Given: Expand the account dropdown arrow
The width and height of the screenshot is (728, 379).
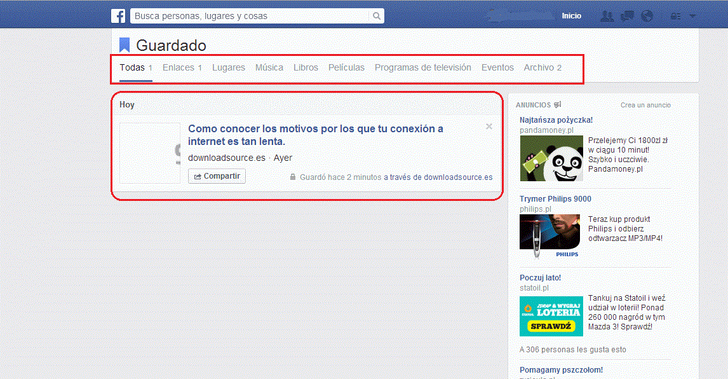Looking at the screenshot, I should [692, 17].
